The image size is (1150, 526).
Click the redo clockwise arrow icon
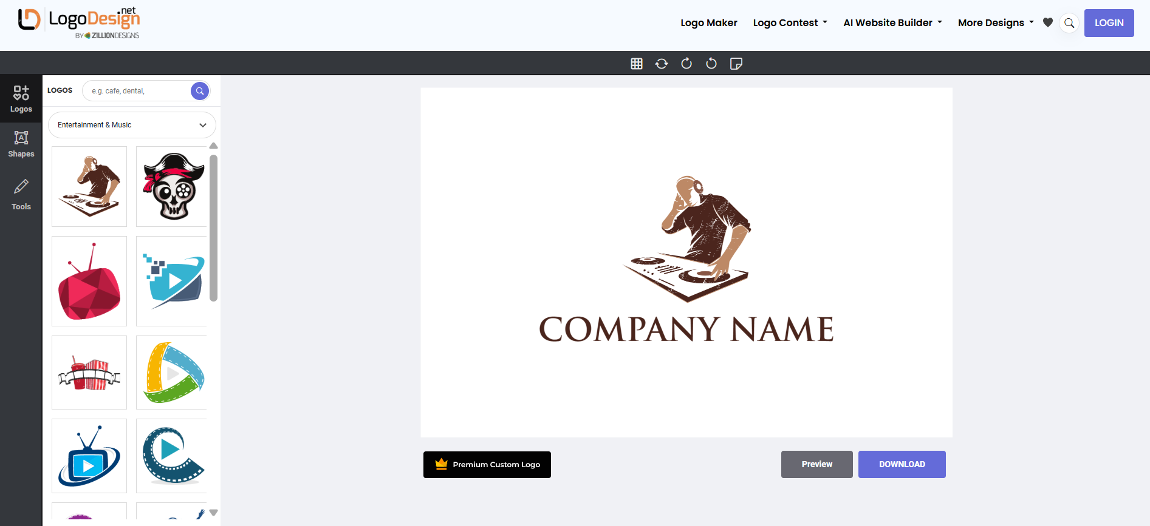click(686, 64)
